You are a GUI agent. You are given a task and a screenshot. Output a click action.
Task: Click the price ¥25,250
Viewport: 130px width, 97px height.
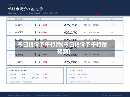click(x=70, y=25)
